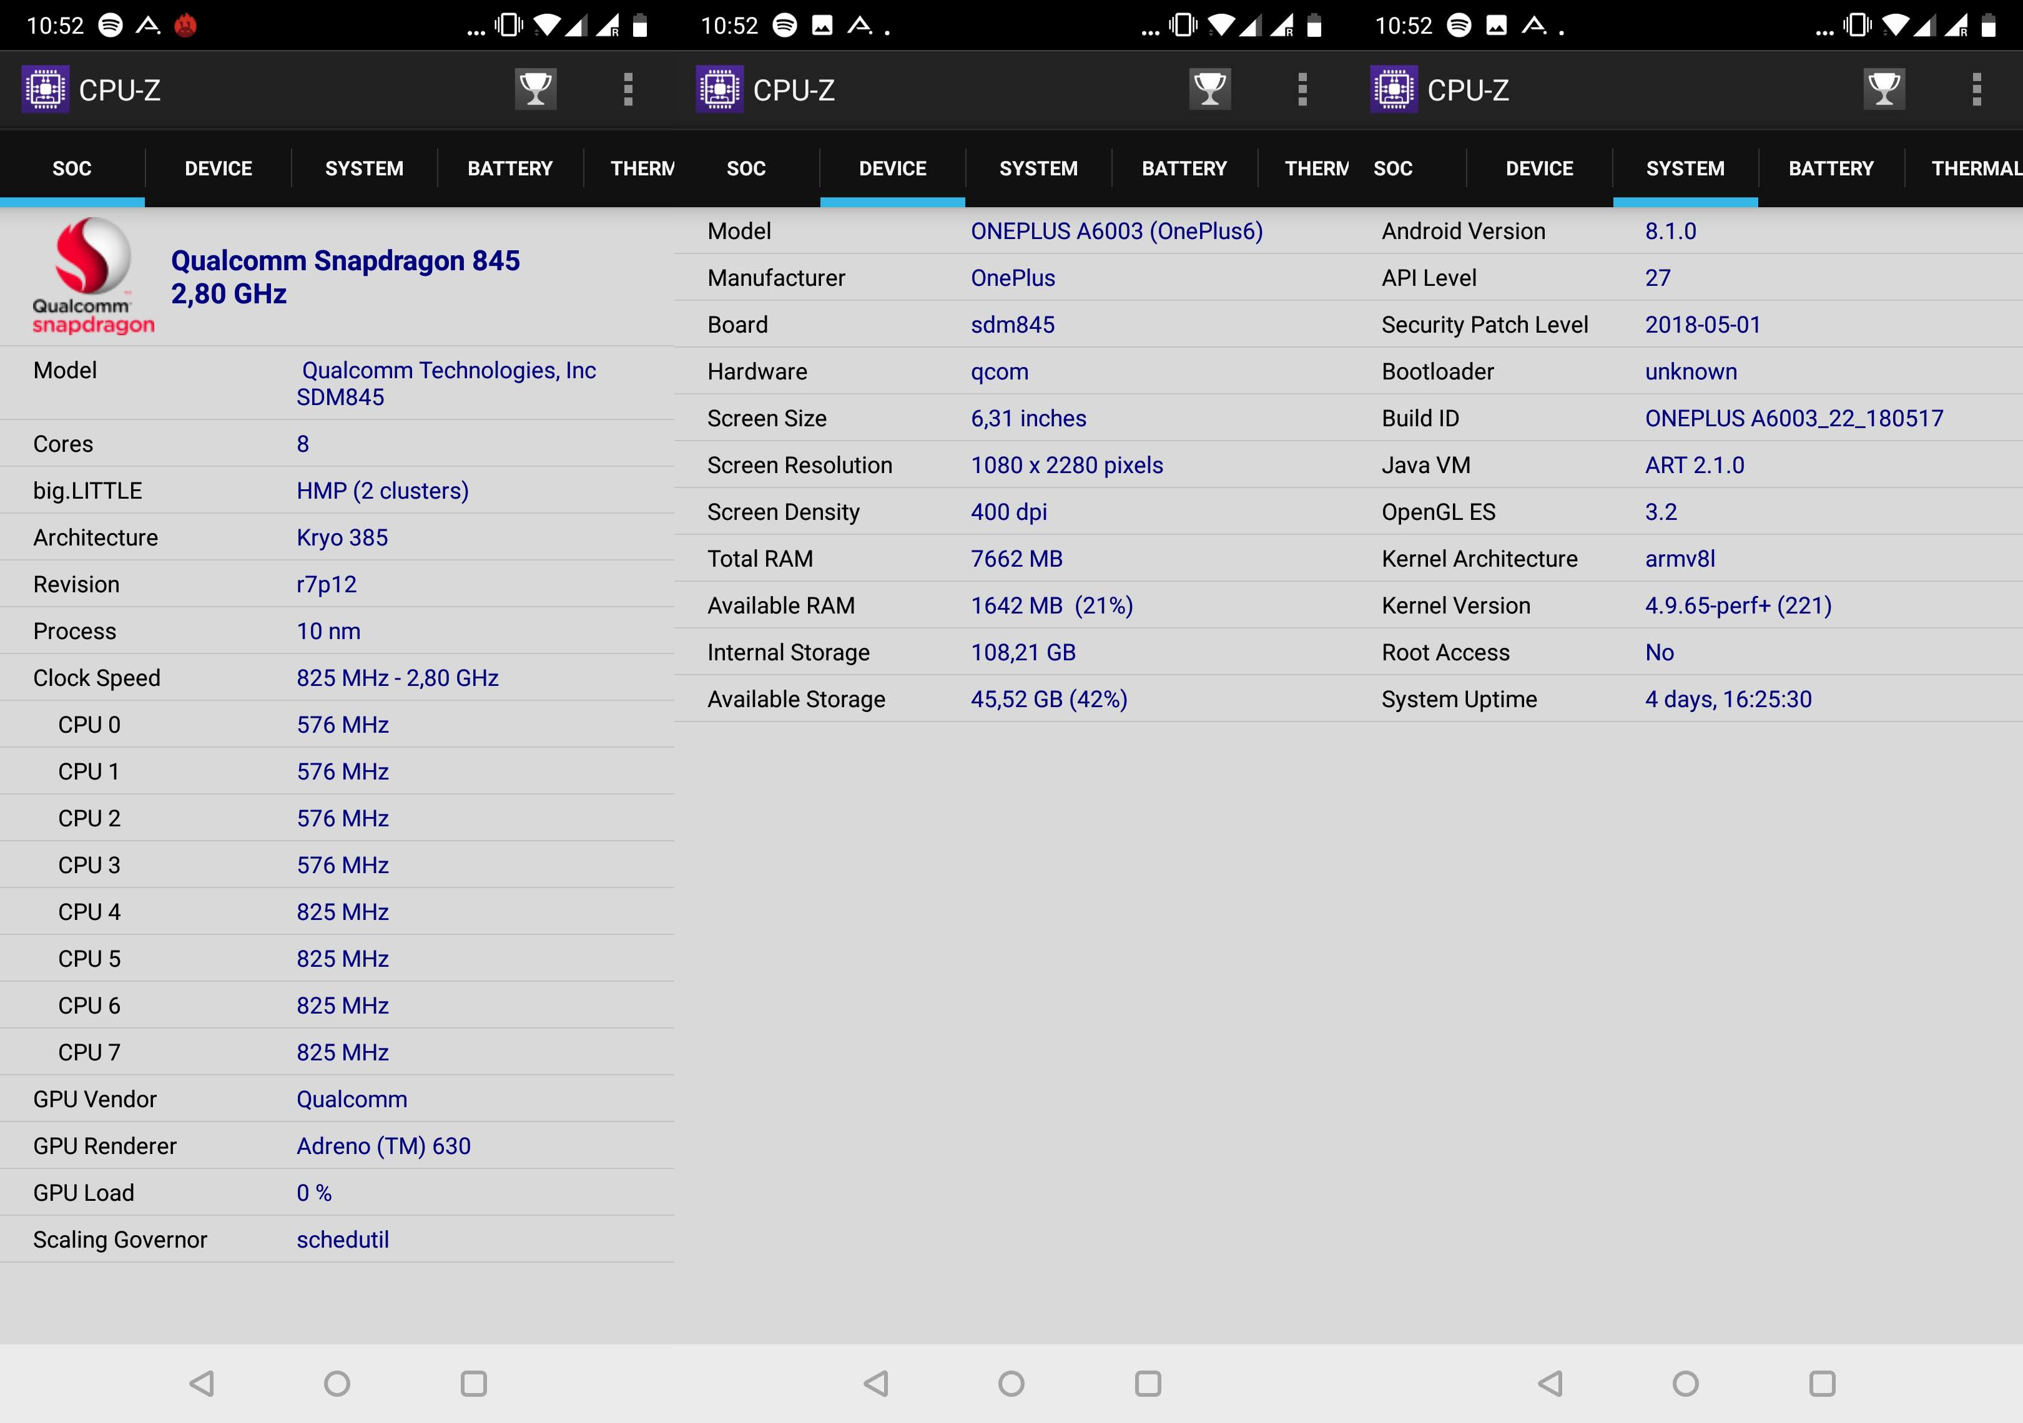
Task: Switch to the BATTERY tab in the right screen
Action: pos(1831,168)
